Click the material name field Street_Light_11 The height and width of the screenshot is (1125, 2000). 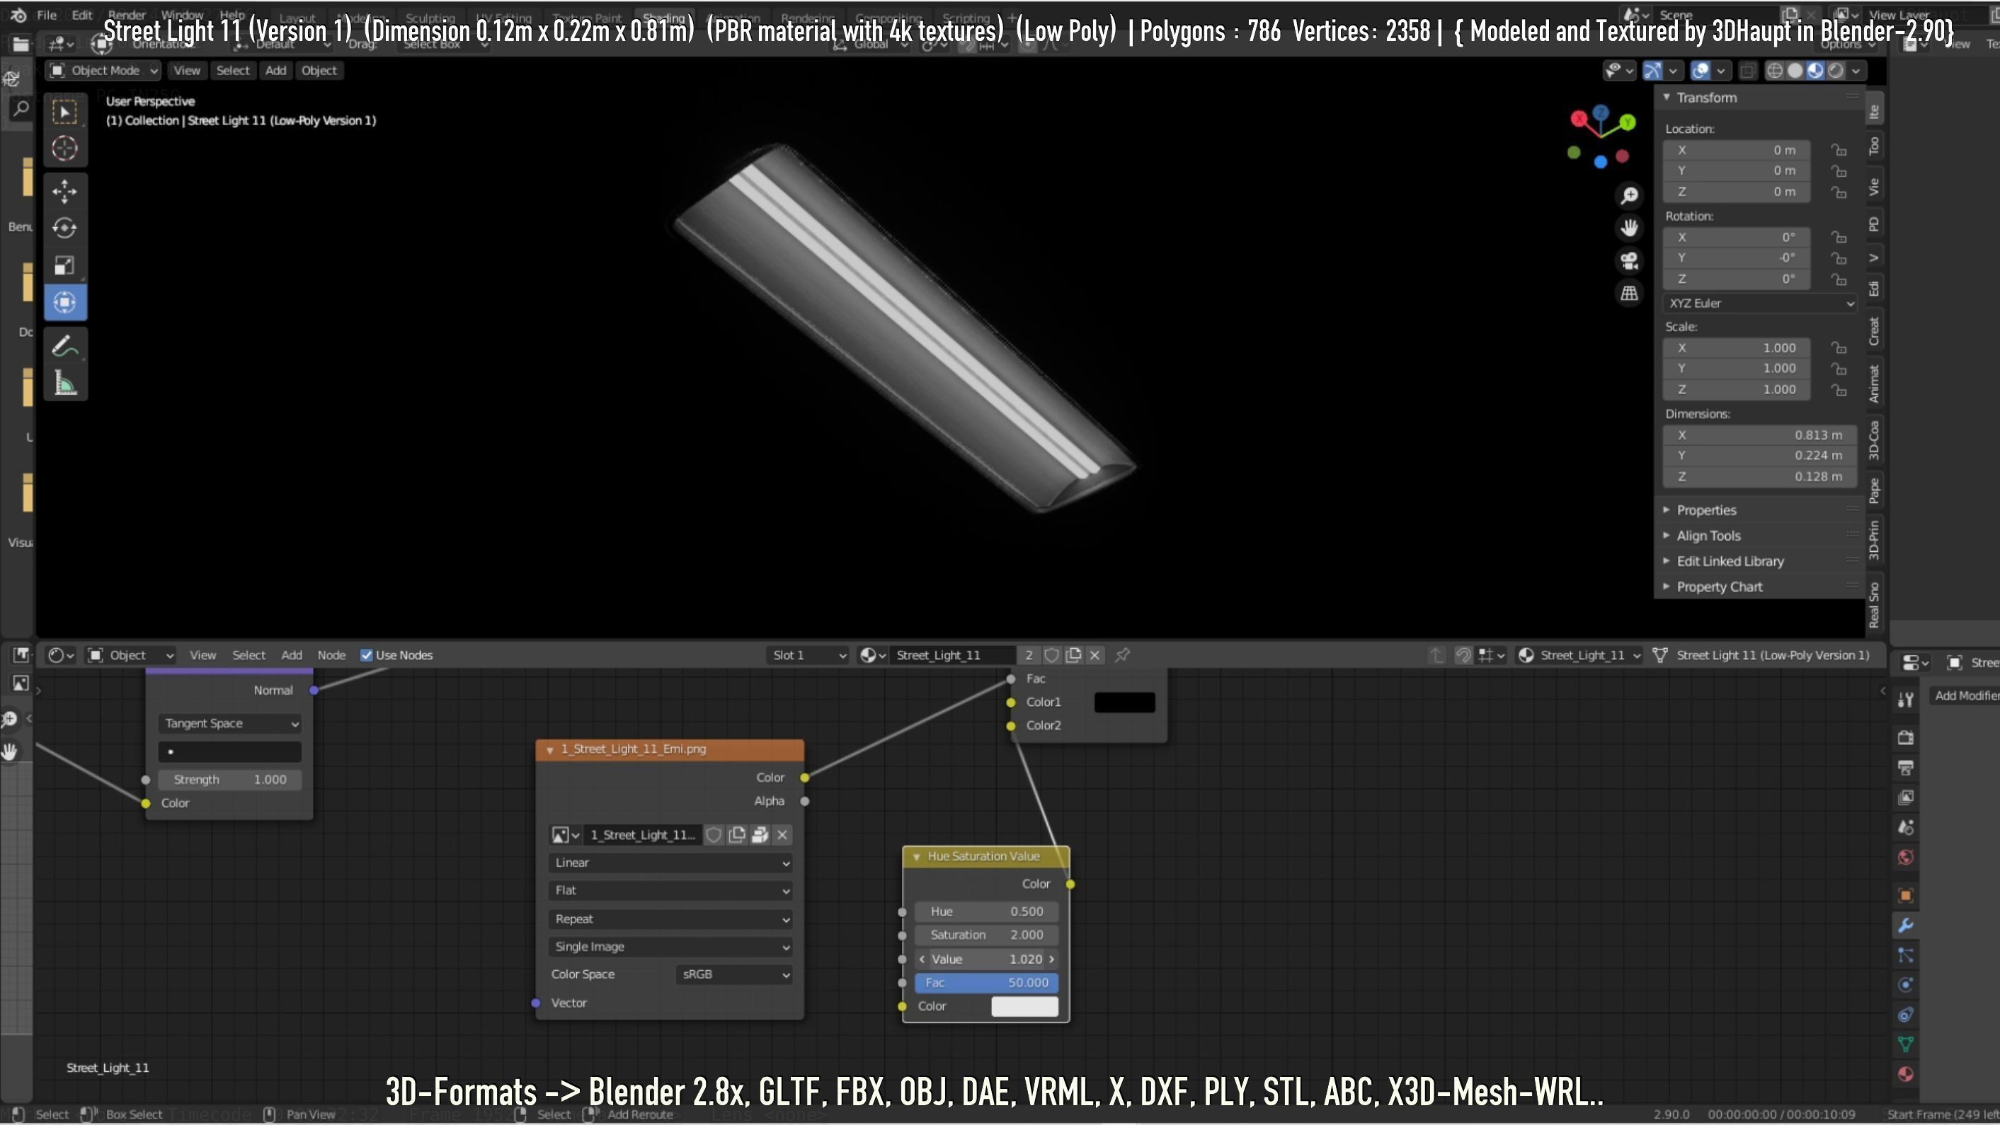[952, 654]
